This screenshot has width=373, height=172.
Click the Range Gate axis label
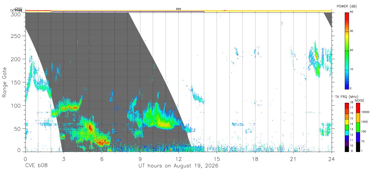(x=5, y=82)
